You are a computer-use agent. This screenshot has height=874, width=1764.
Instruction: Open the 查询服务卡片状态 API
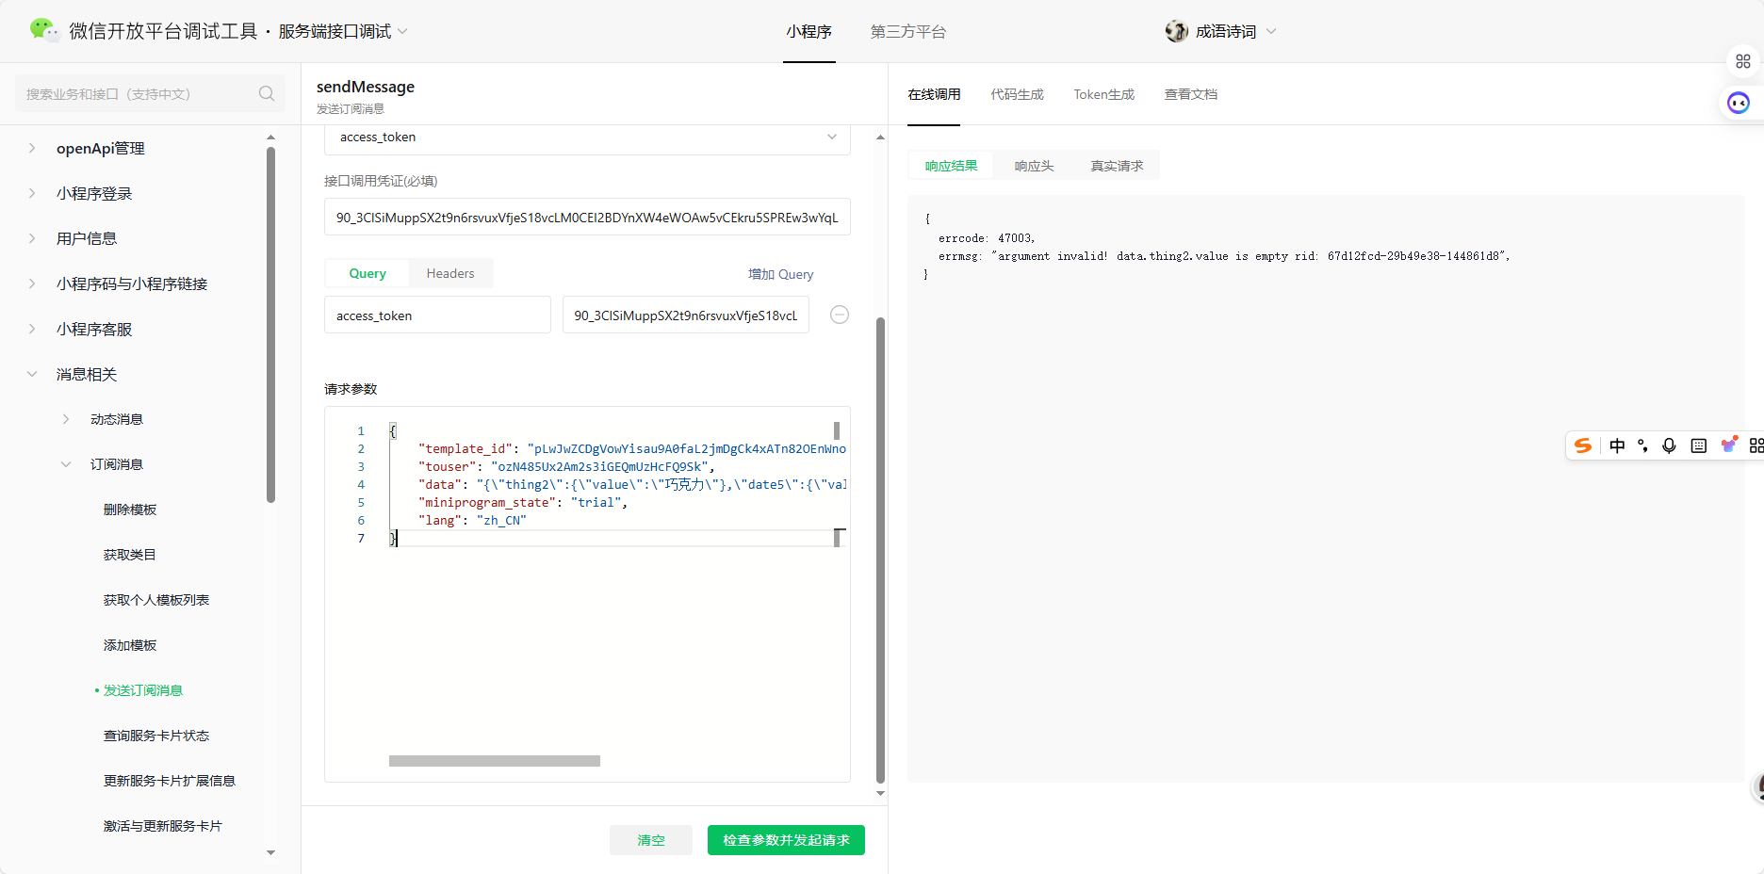(x=156, y=736)
